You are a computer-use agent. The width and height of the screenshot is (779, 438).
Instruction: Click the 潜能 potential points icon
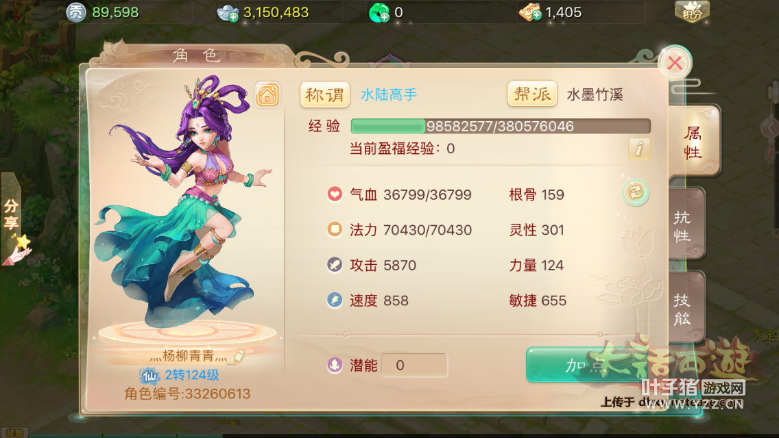click(335, 365)
